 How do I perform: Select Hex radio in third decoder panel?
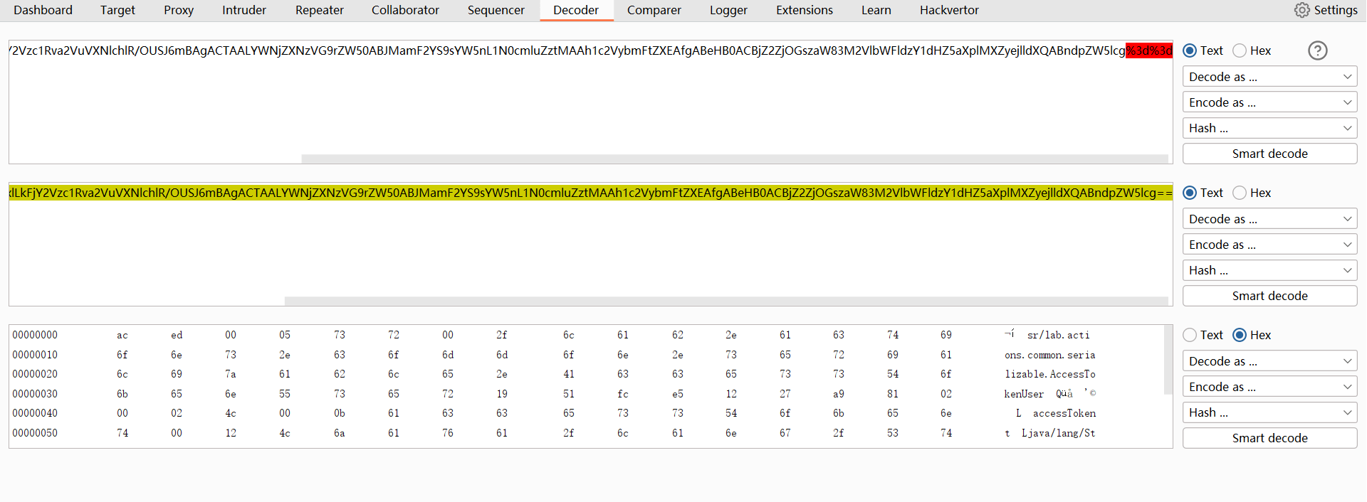tap(1240, 335)
